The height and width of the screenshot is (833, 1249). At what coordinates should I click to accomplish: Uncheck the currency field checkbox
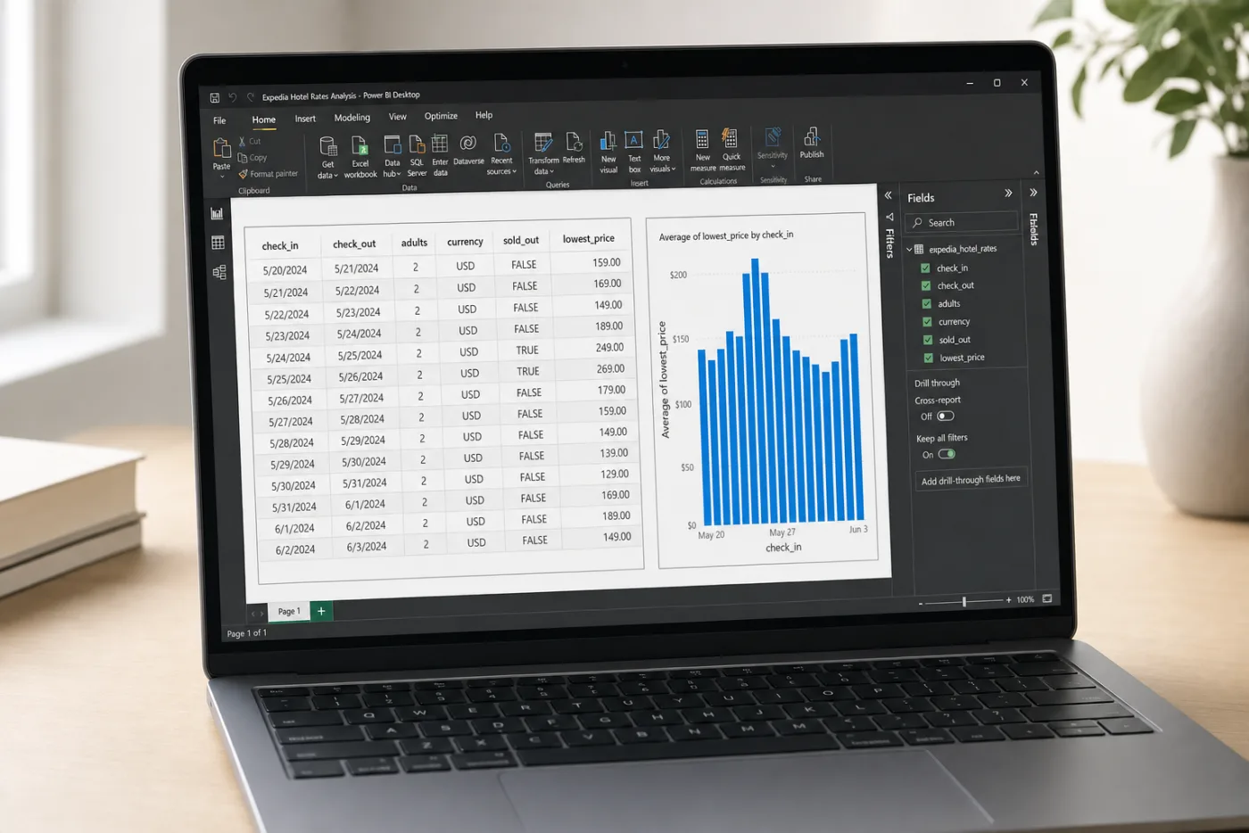tap(928, 322)
